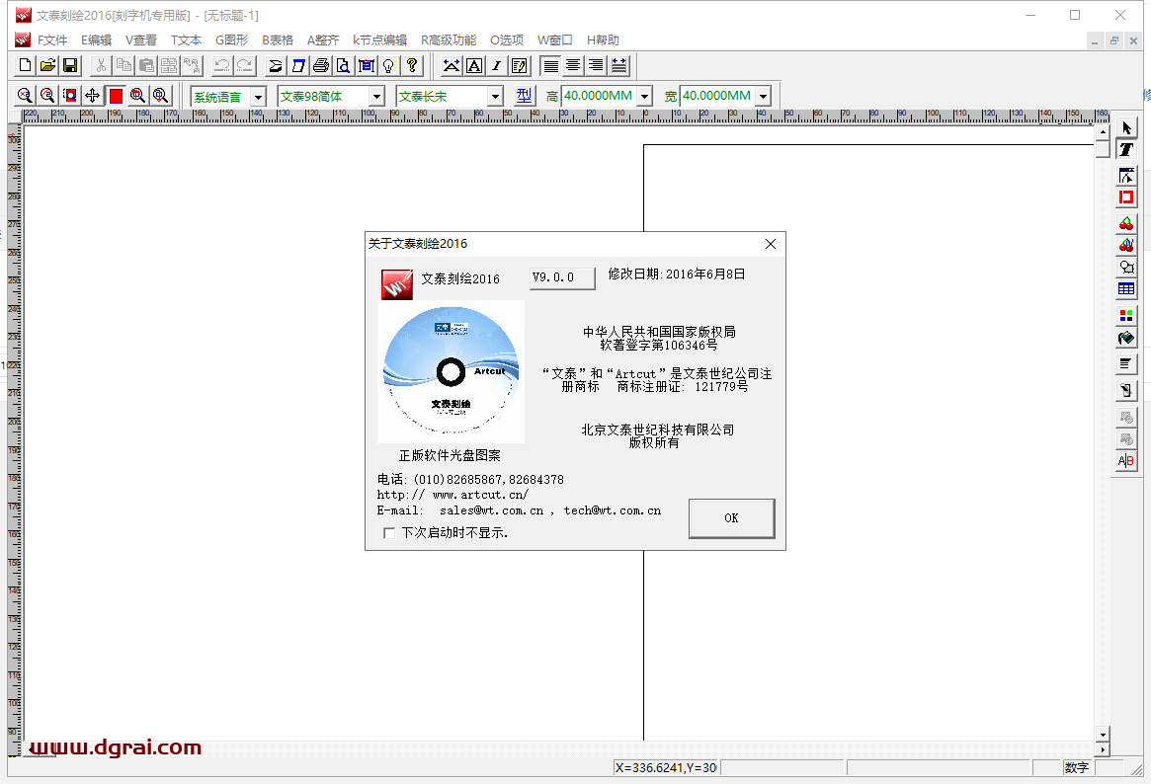Image resolution: width=1151 pixels, height=784 pixels.
Task: Open the blue table grid tool
Action: [x=1126, y=289]
